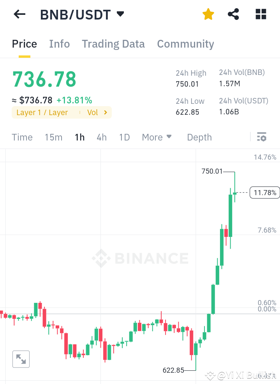The height and width of the screenshot is (384, 280).
Task: Star BNB/USDT as a favorite
Action: [208, 14]
